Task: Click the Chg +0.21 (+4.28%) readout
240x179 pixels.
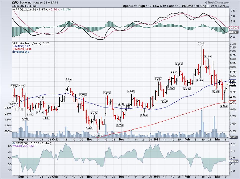Action: coord(213,6)
